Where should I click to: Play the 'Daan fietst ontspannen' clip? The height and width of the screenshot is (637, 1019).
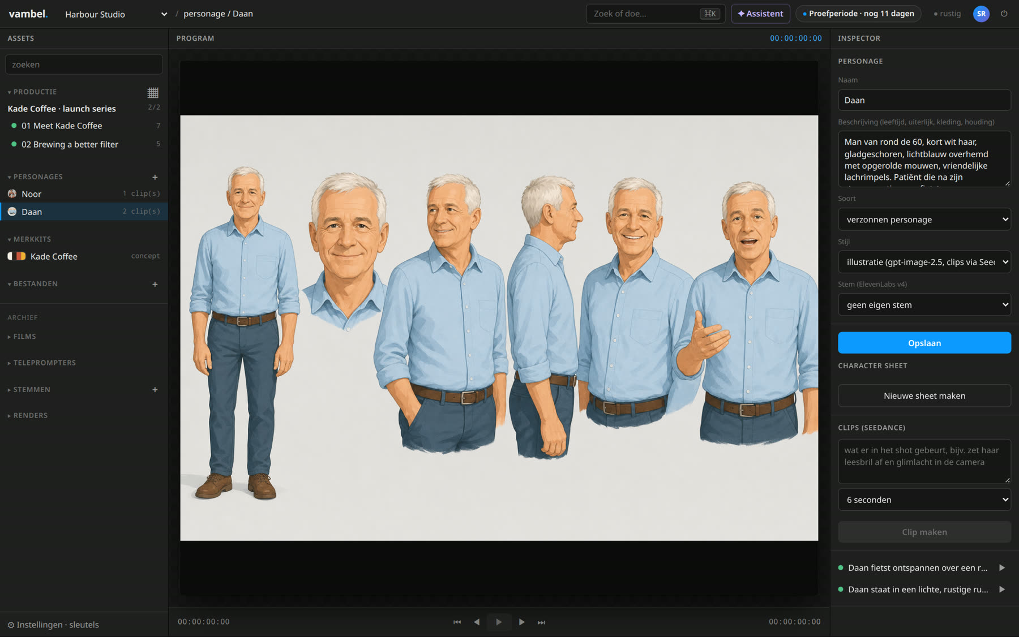pos(1002,568)
